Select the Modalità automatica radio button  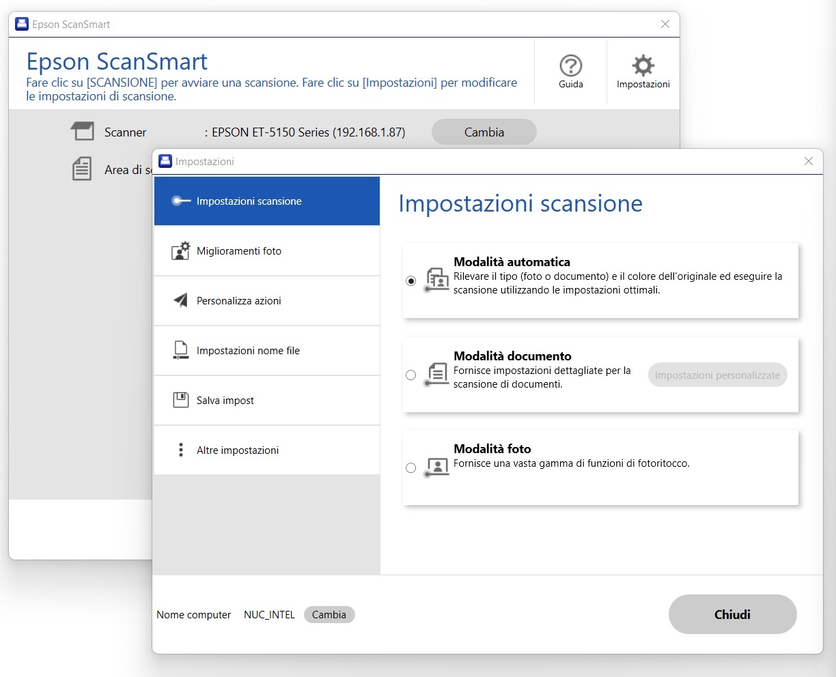tap(410, 280)
